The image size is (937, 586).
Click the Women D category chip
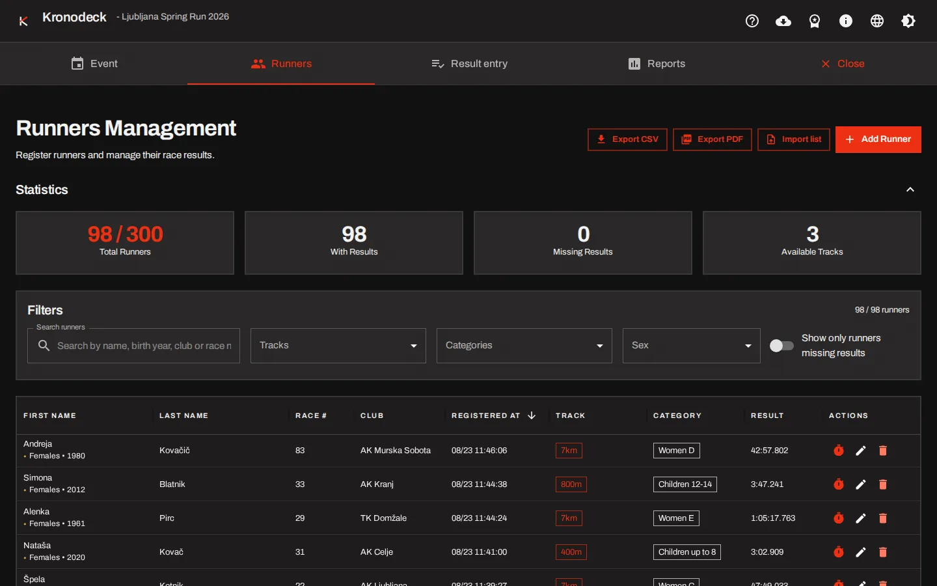click(x=677, y=451)
